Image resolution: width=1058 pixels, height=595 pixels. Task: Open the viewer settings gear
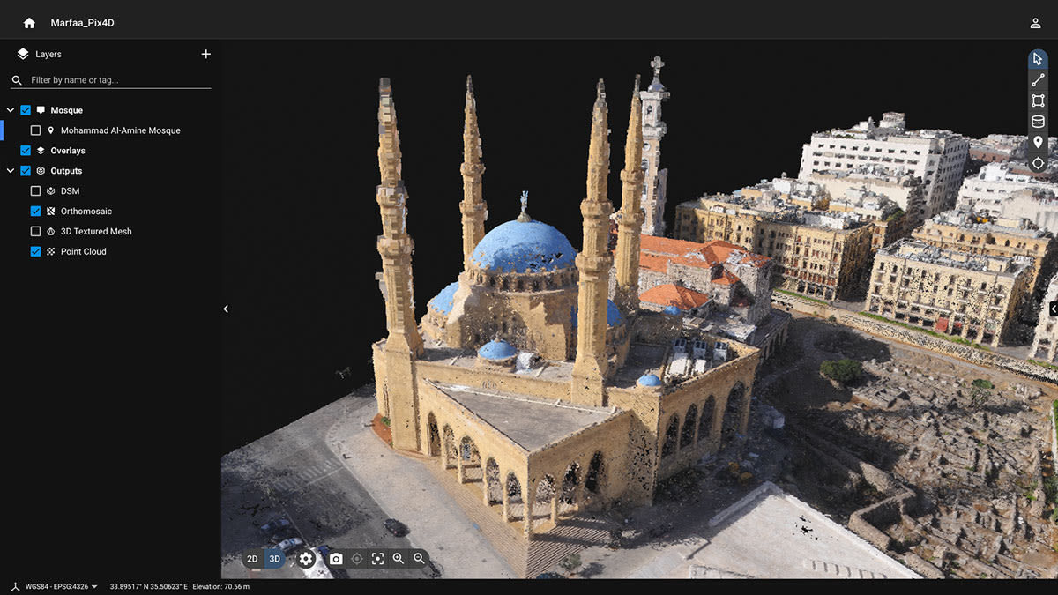(x=306, y=558)
